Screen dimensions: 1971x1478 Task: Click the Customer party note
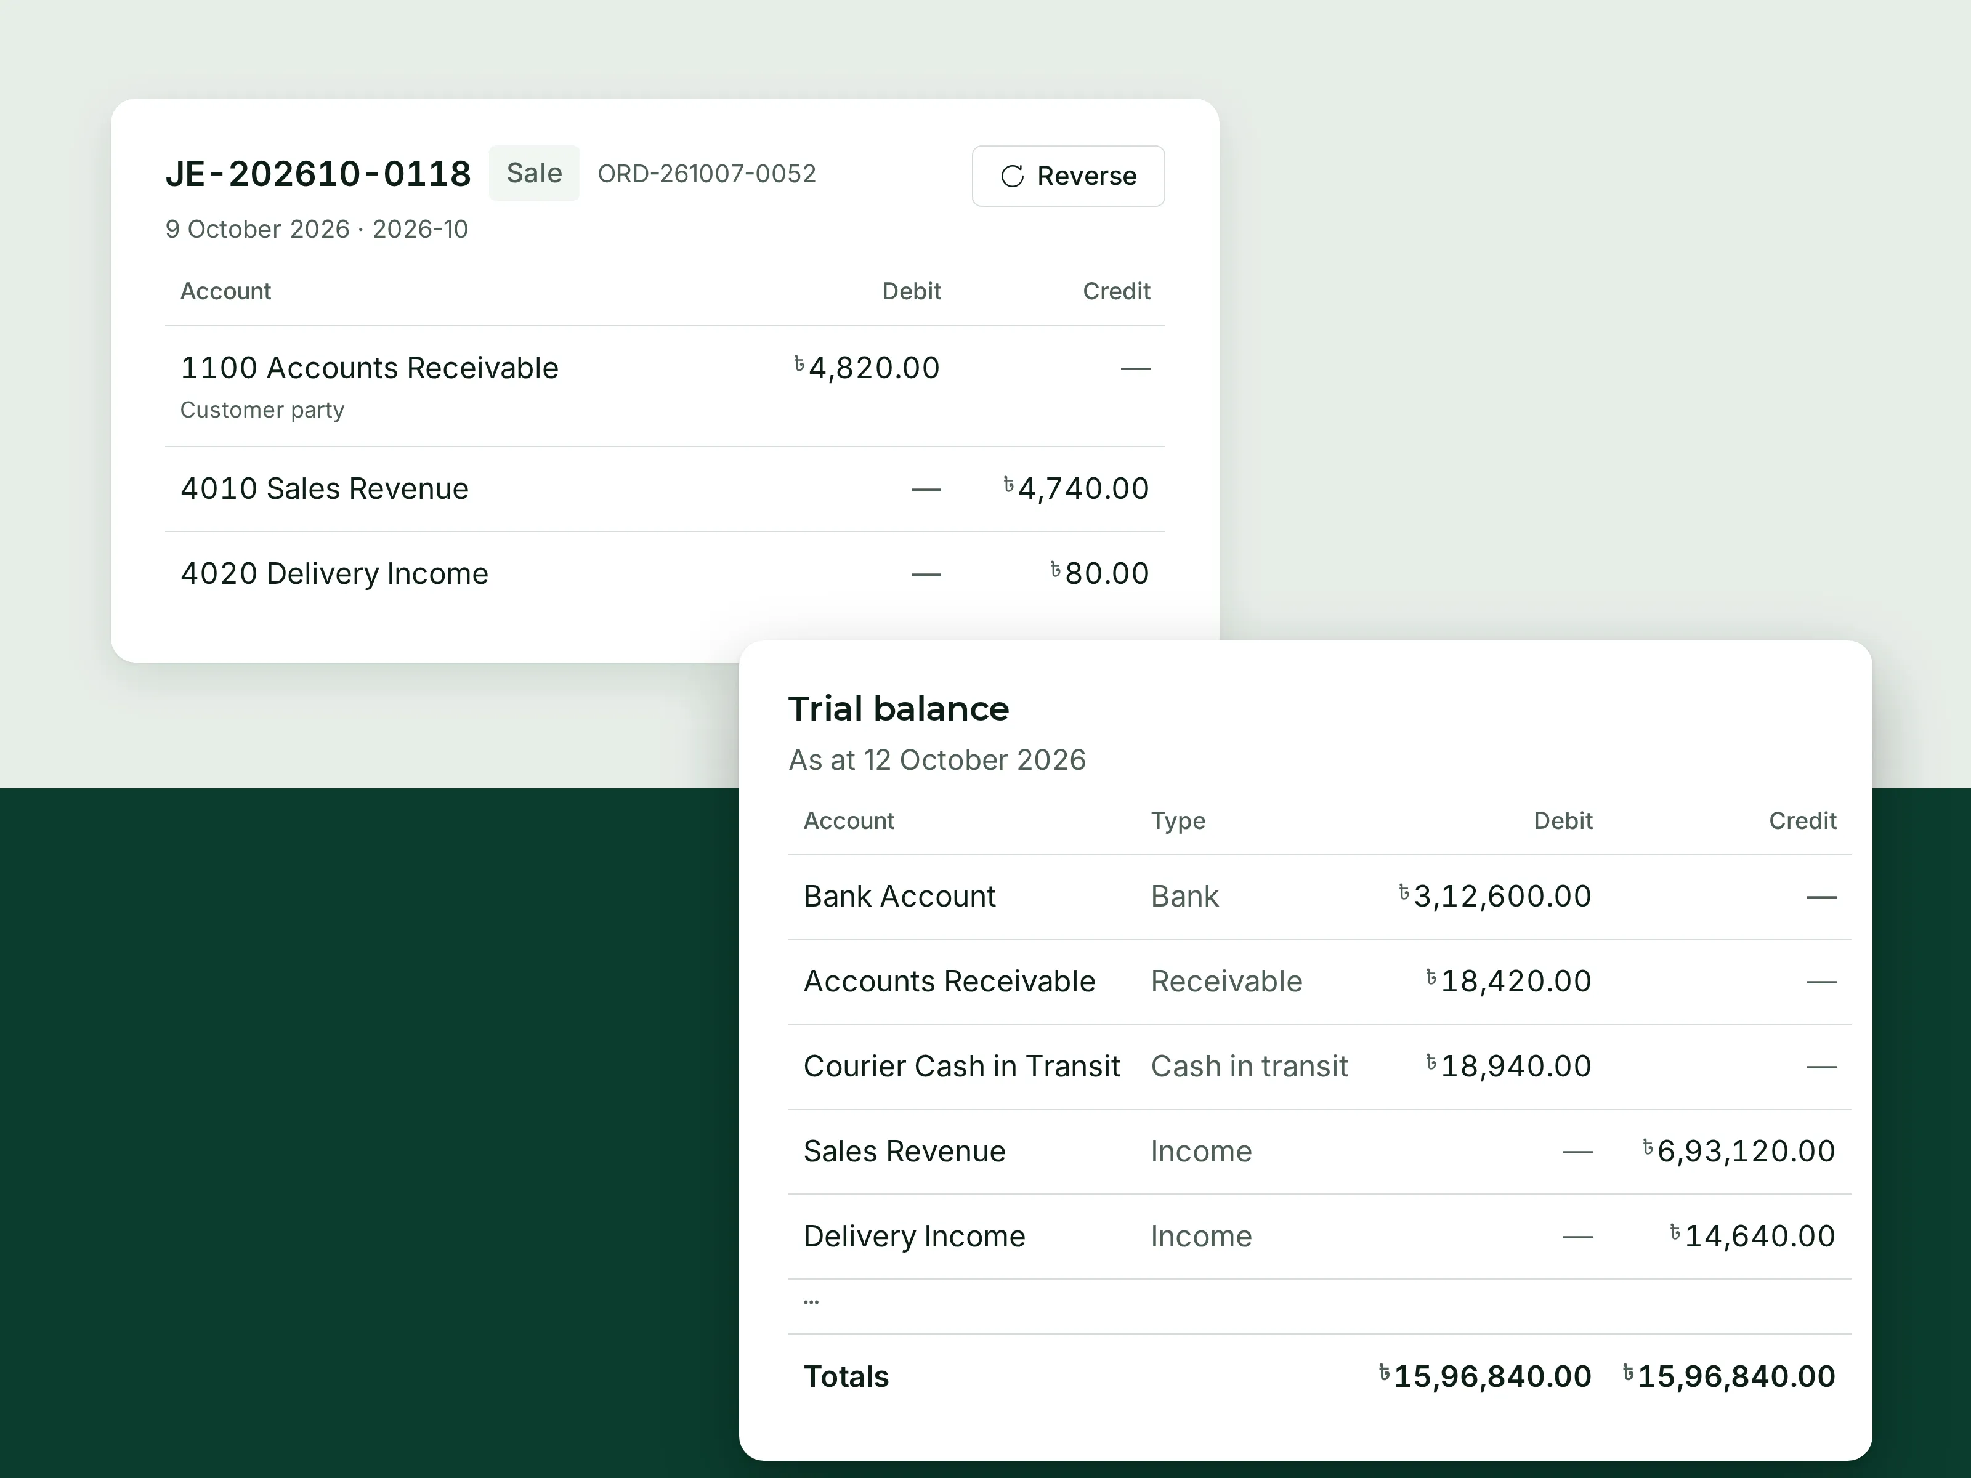point(262,410)
